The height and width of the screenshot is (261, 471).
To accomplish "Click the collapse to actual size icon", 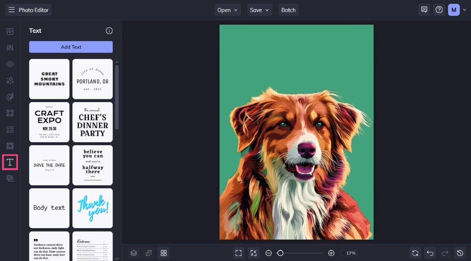I will pos(253,253).
